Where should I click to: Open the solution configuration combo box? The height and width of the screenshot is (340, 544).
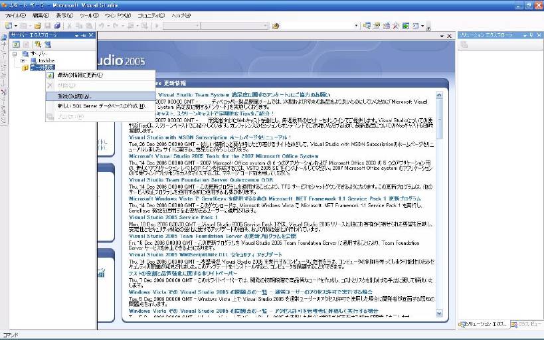(x=181, y=26)
